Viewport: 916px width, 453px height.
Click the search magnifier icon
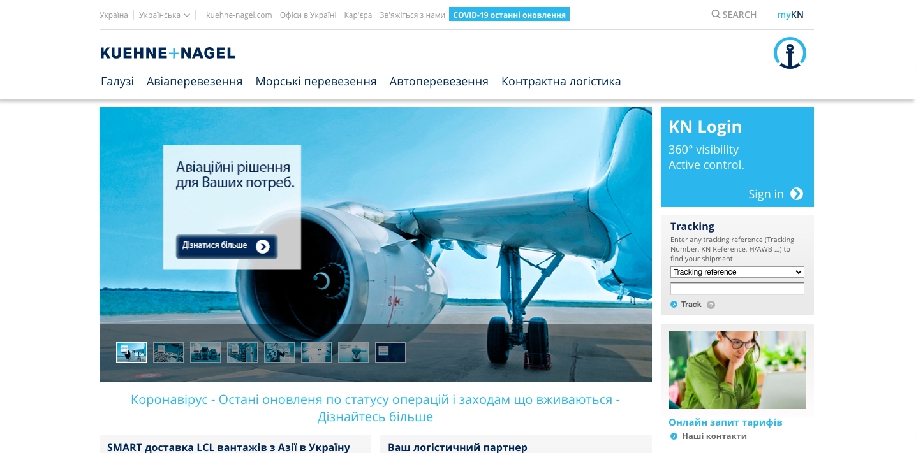click(x=716, y=15)
